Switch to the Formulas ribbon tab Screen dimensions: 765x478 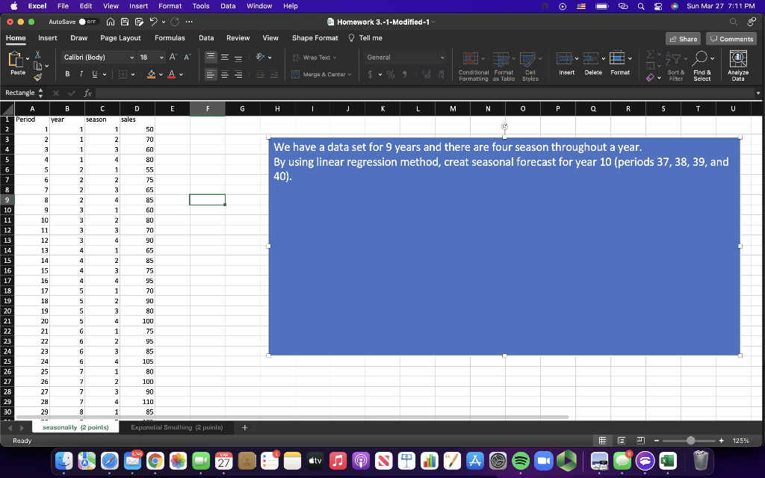pos(170,38)
